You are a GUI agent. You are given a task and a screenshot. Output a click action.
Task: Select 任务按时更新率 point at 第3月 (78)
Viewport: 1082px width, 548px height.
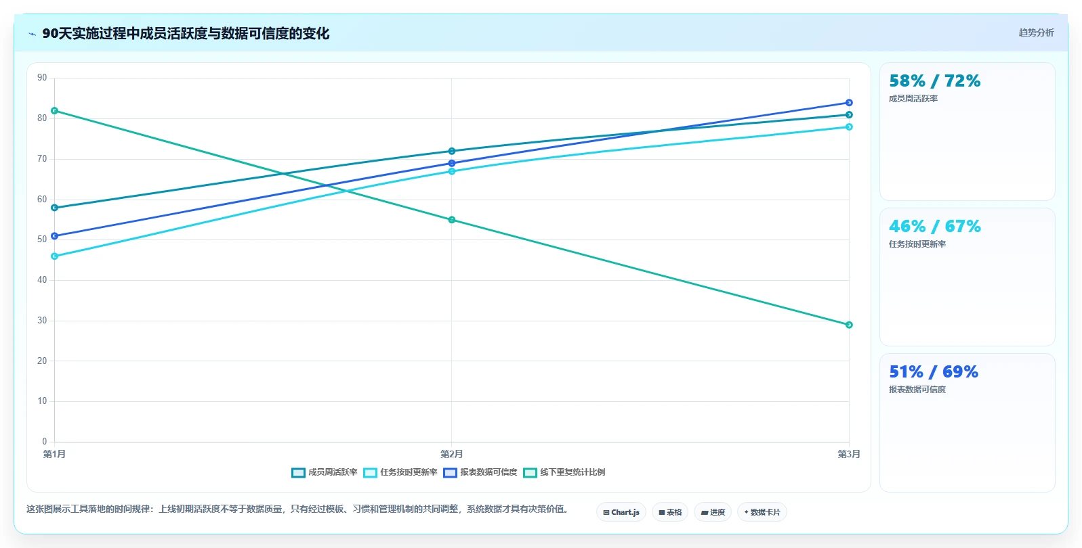point(849,127)
